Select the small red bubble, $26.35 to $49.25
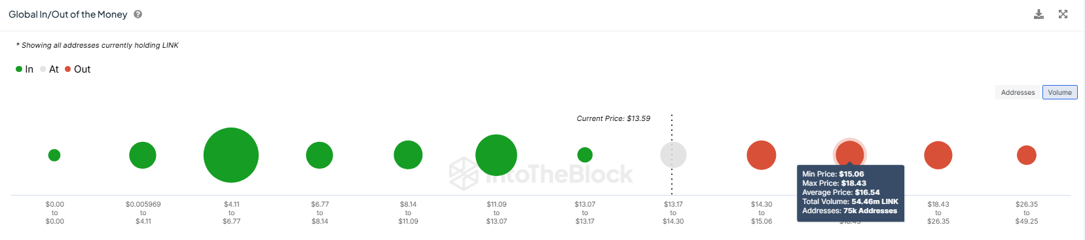The image size is (1085, 240). tap(1026, 155)
